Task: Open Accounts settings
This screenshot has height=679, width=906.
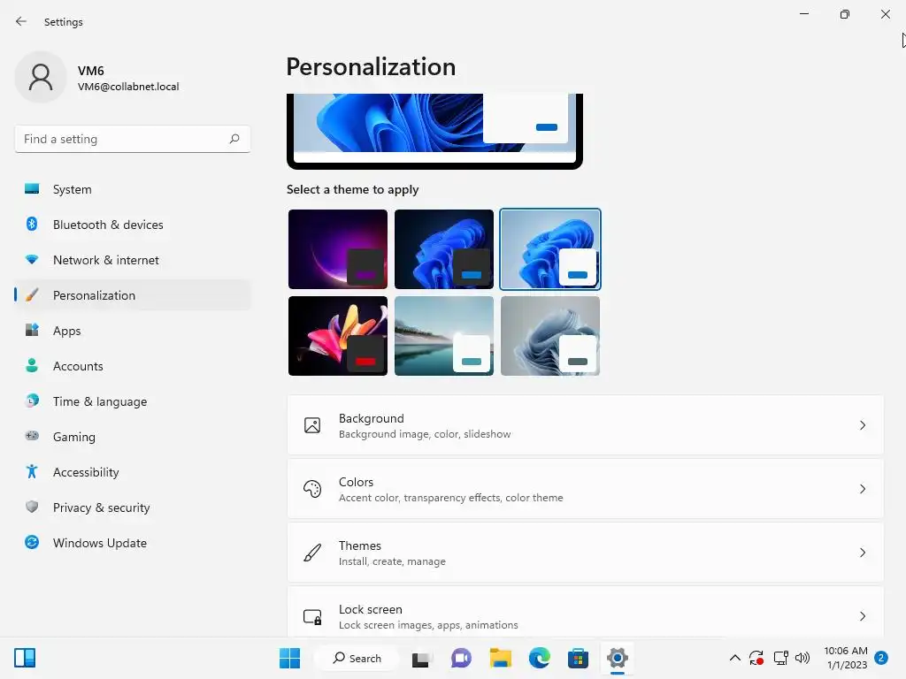Action: pyautogui.click(x=133, y=366)
